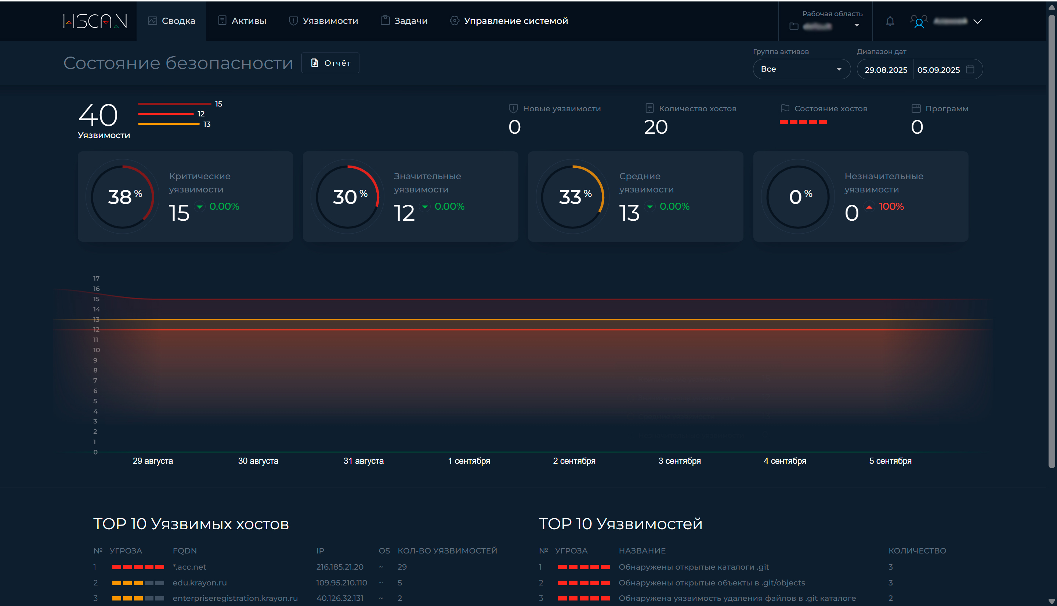Click the workspace folder icon
This screenshot has height=606, width=1057.
point(794,26)
